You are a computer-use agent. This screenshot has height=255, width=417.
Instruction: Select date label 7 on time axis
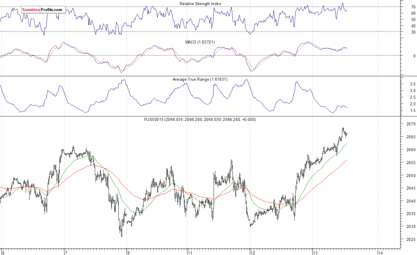pyautogui.click(x=66, y=253)
